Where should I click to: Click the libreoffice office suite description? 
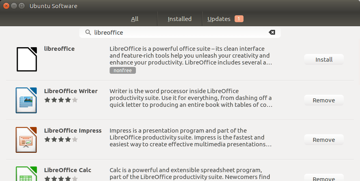click(x=191, y=56)
